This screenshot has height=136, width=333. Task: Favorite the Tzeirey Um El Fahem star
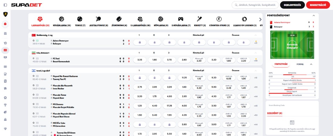[x=33, y=132]
